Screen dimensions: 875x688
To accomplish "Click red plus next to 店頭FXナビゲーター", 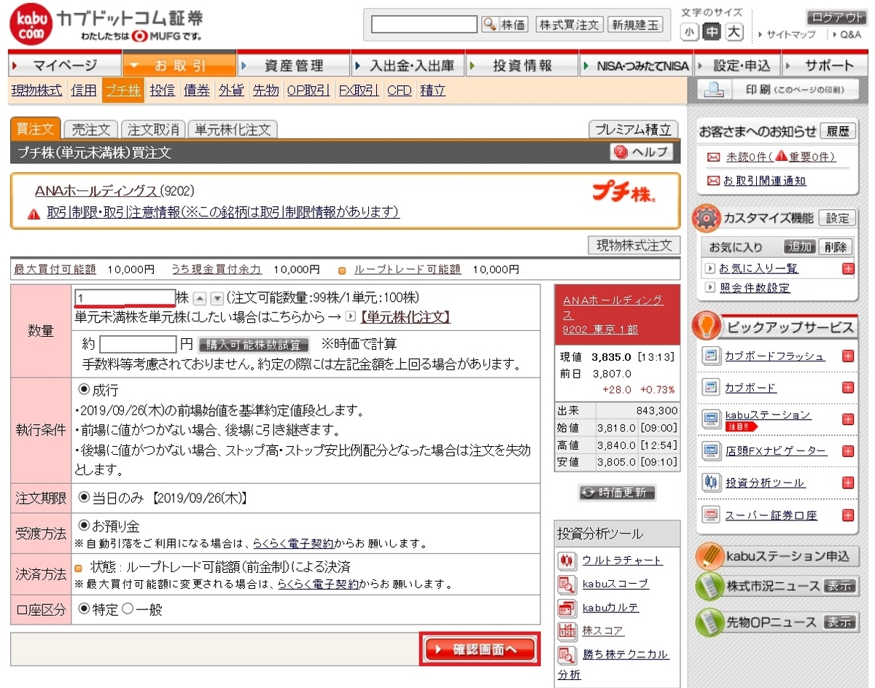I will 847,450.
